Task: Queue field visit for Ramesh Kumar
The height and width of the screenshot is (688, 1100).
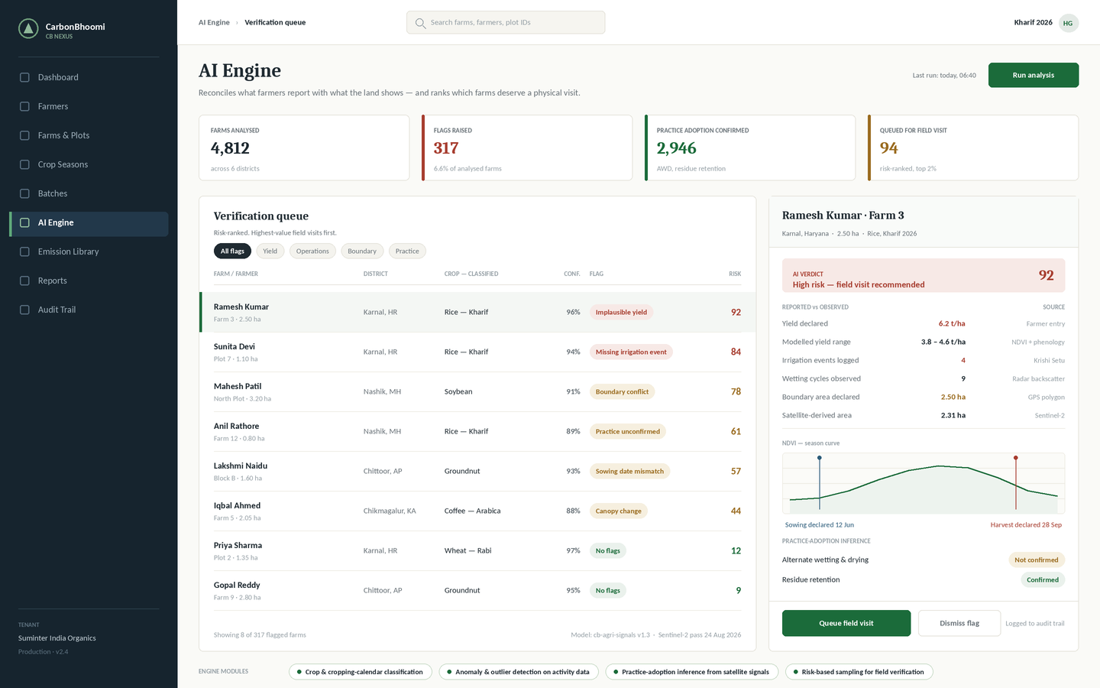Action: tap(846, 623)
